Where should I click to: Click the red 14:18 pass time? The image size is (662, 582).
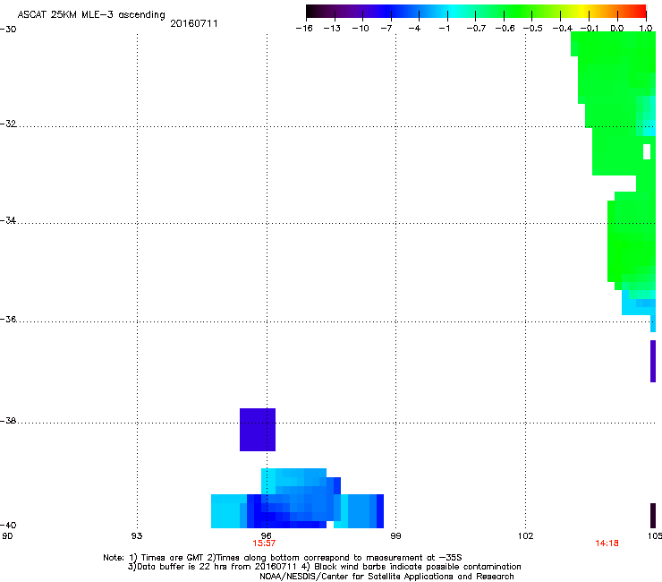point(607,543)
